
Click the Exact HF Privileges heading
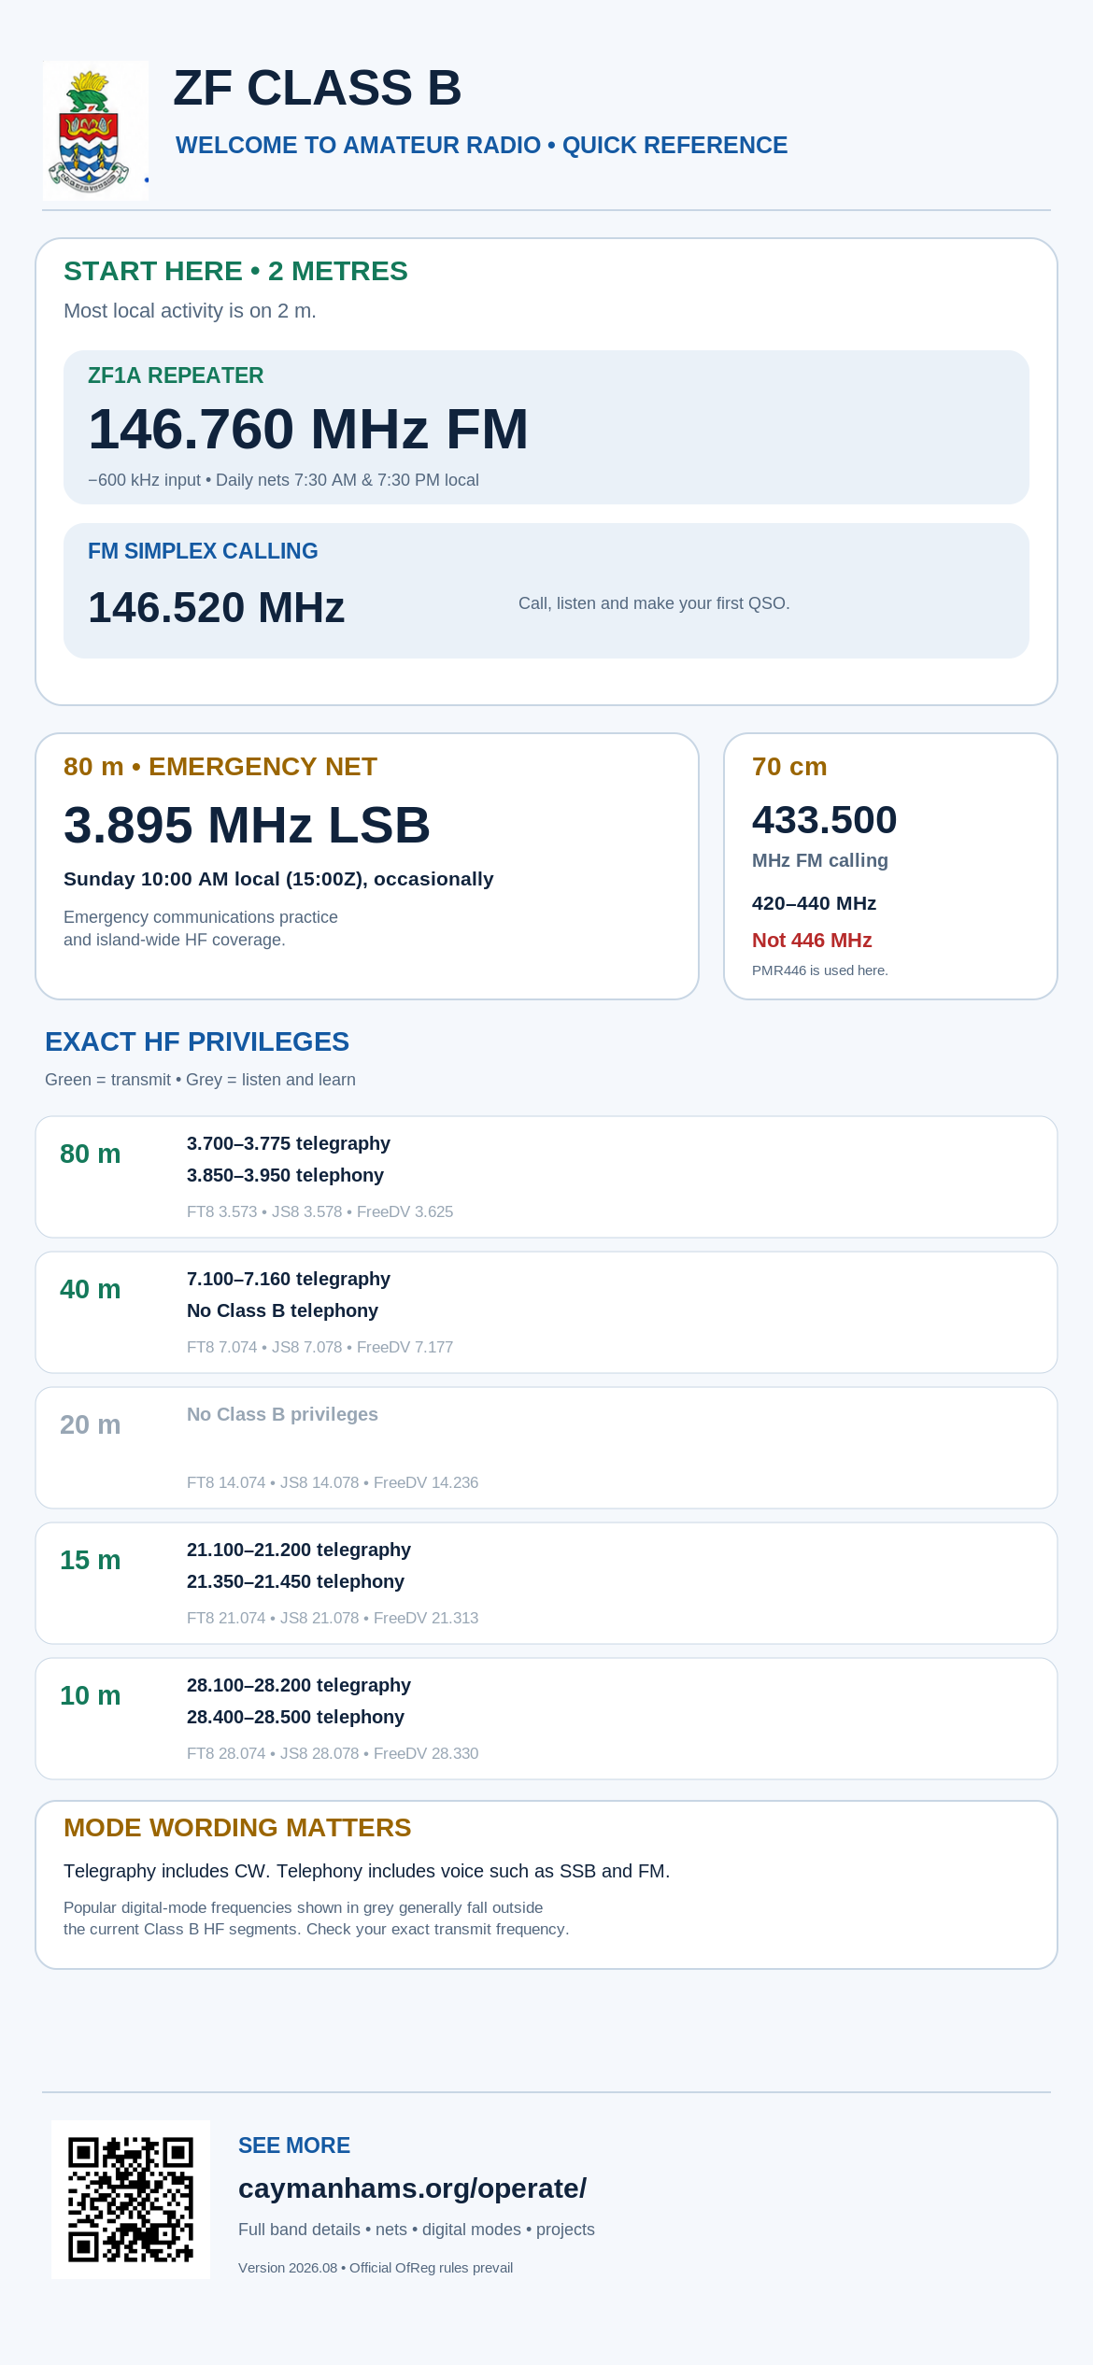[197, 1041]
